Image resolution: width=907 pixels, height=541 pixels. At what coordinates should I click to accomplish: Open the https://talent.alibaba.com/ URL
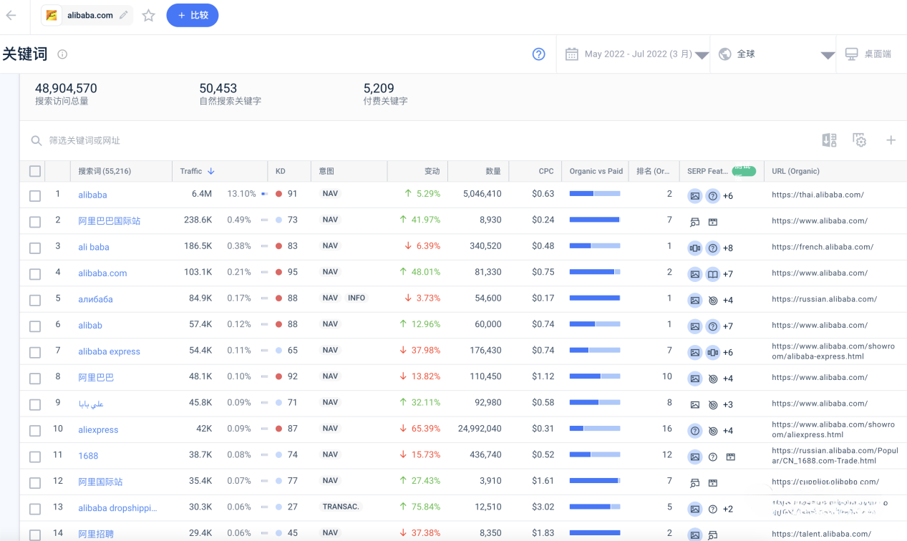[x=821, y=534]
